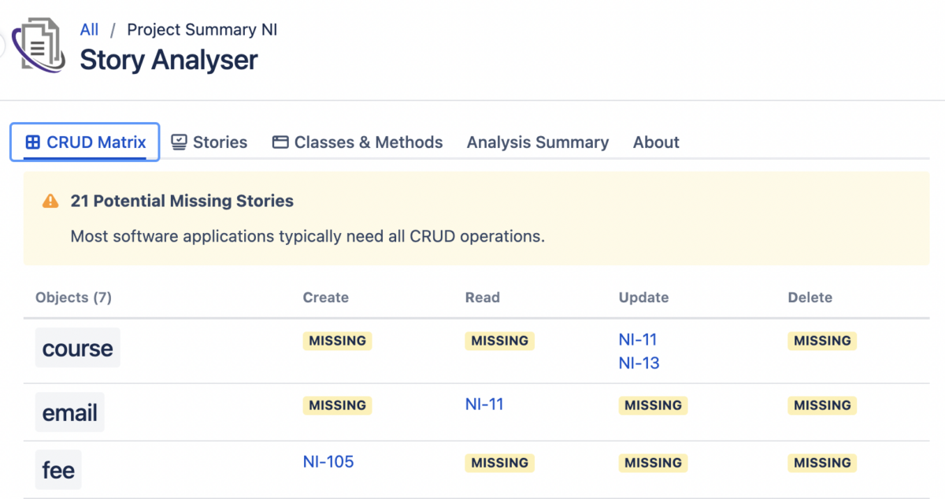Open story NI-11 under email Read
Viewport: 945px width, 499px height.
click(x=484, y=403)
